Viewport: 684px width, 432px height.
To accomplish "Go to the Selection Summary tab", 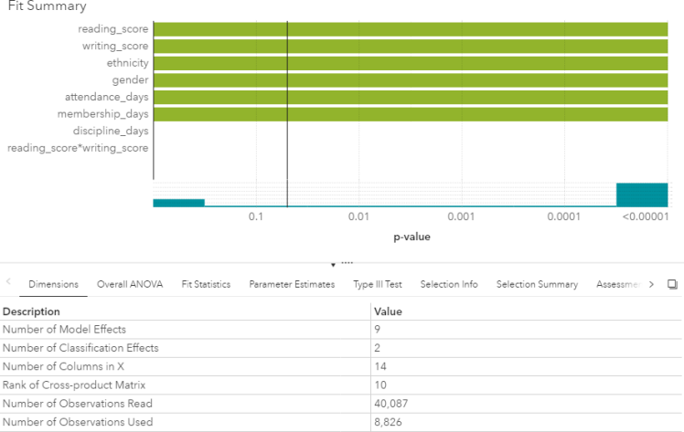I will point(537,284).
